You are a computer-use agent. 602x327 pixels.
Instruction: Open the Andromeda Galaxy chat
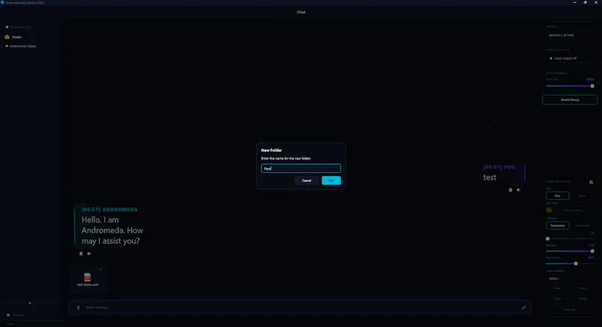(23, 46)
